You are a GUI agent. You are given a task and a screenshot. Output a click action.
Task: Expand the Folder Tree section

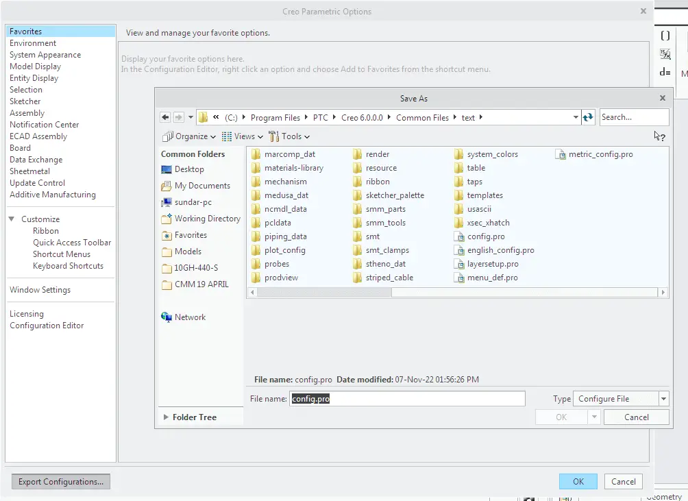coord(165,417)
